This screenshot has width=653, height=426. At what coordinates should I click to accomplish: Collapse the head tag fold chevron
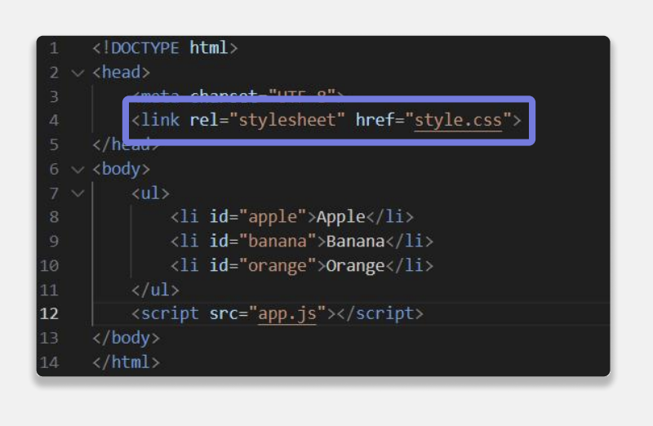(x=78, y=73)
